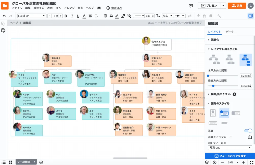Click the 垂直方向の間隔 slider handle
Screen dimensions: 255x165
click(213, 86)
